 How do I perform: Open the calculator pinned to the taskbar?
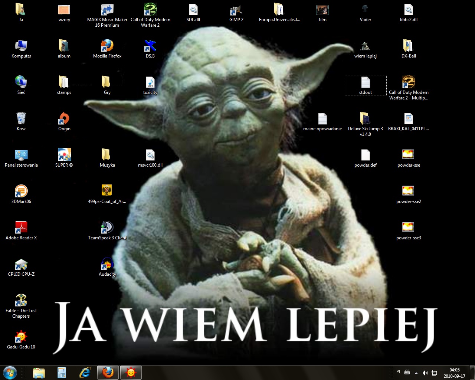click(62, 372)
